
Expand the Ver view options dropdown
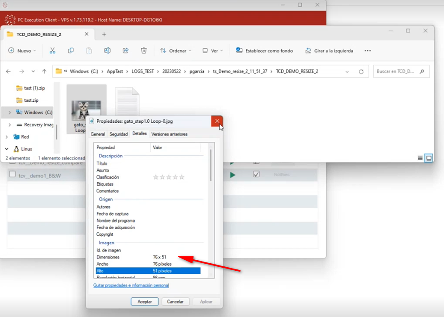[213, 51]
